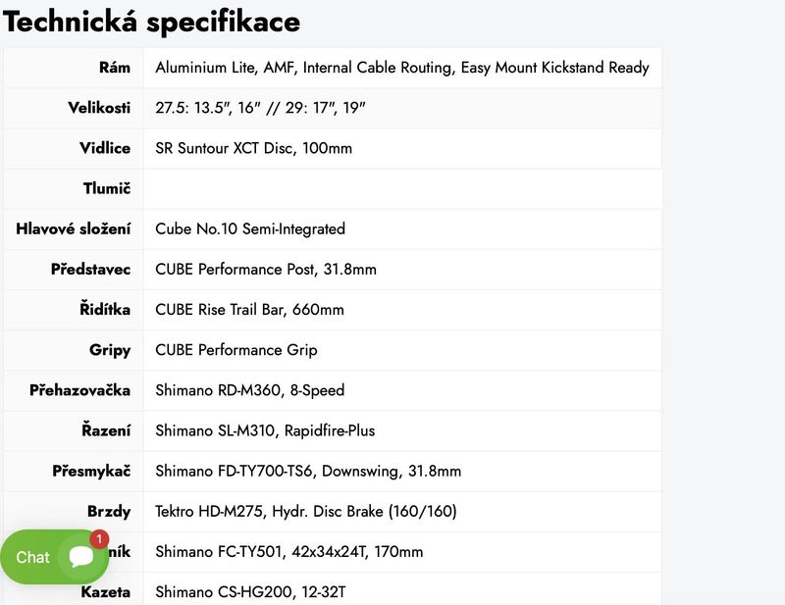This screenshot has height=605, width=785.
Task: Select the Brzdy row with Tektro HD-M275
Action: (x=294, y=511)
